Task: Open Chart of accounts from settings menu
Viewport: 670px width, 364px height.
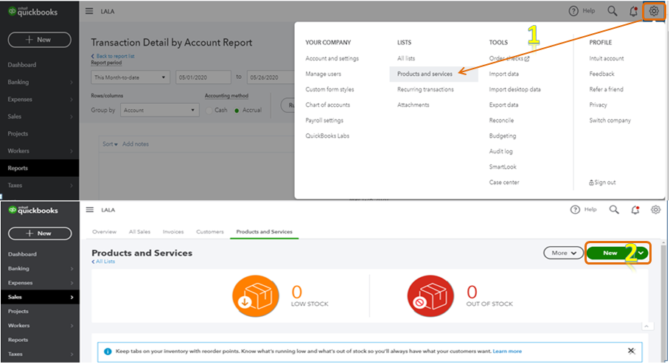Action: 327,105
